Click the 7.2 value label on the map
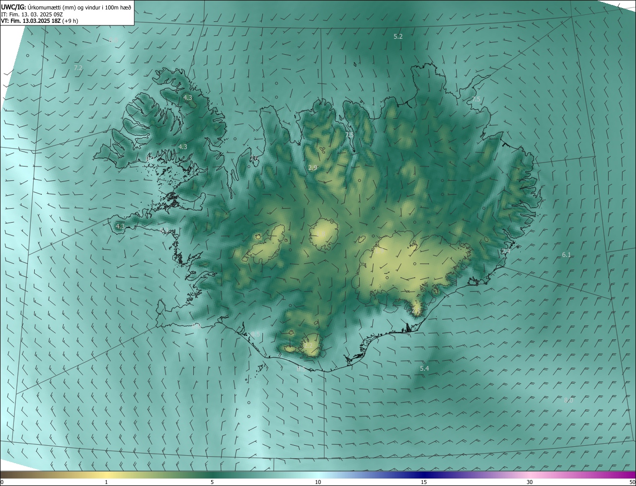Viewport: 636px width, 486px height. click(78, 68)
